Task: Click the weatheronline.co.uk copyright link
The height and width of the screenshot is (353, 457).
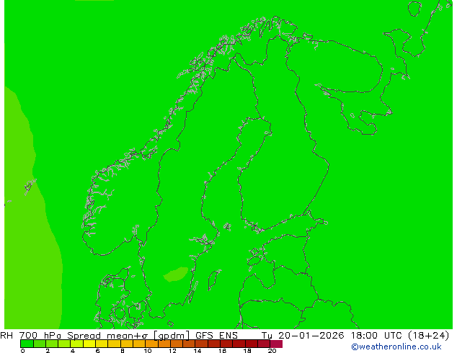Action: 396,347
